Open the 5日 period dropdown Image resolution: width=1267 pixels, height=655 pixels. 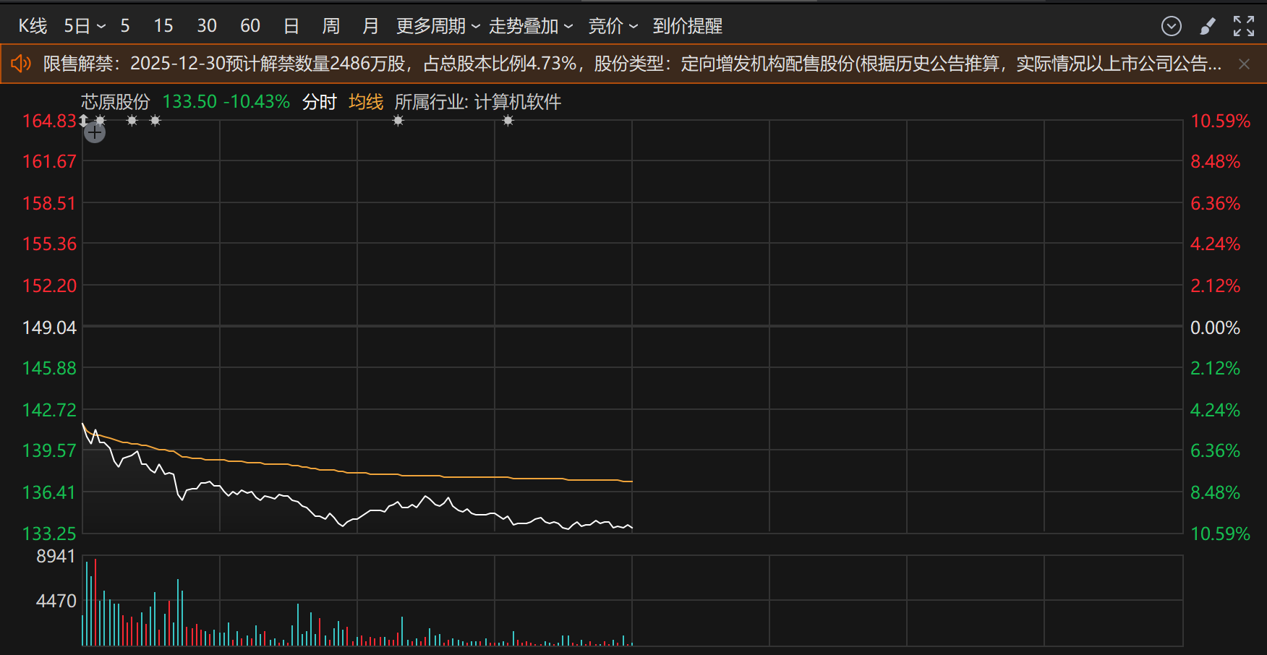click(x=84, y=27)
